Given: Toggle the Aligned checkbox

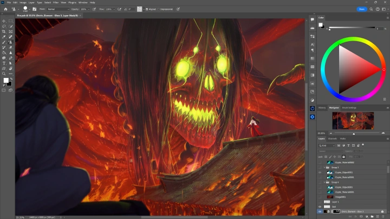Looking at the screenshot, I should (x=146, y=9).
